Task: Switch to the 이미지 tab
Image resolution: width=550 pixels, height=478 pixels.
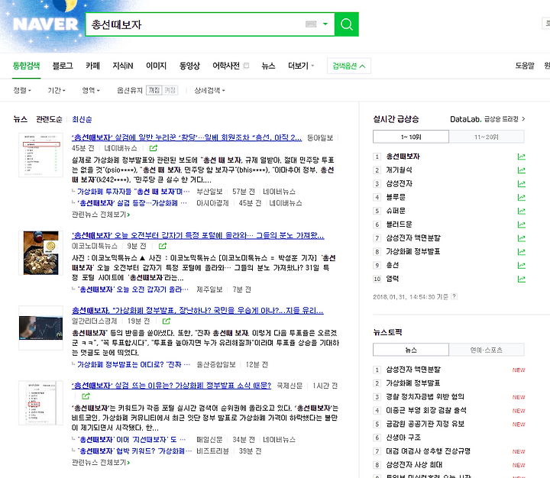Action: click(156, 66)
